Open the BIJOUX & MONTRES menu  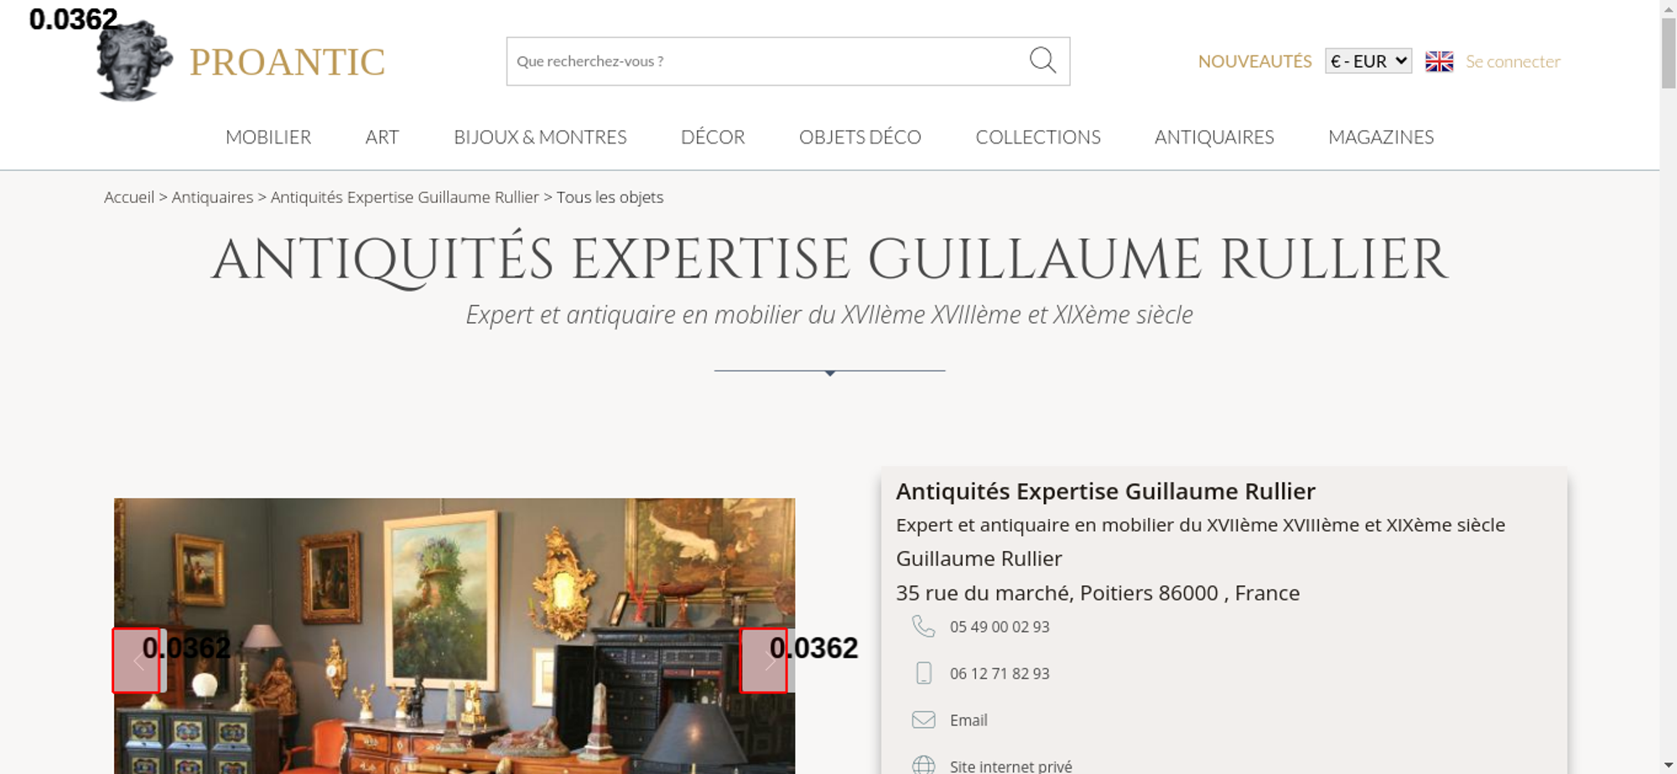pos(540,137)
